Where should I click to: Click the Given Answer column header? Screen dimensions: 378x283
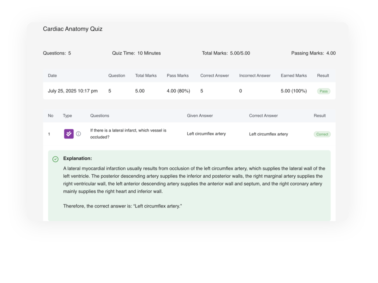[x=200, y=115]
